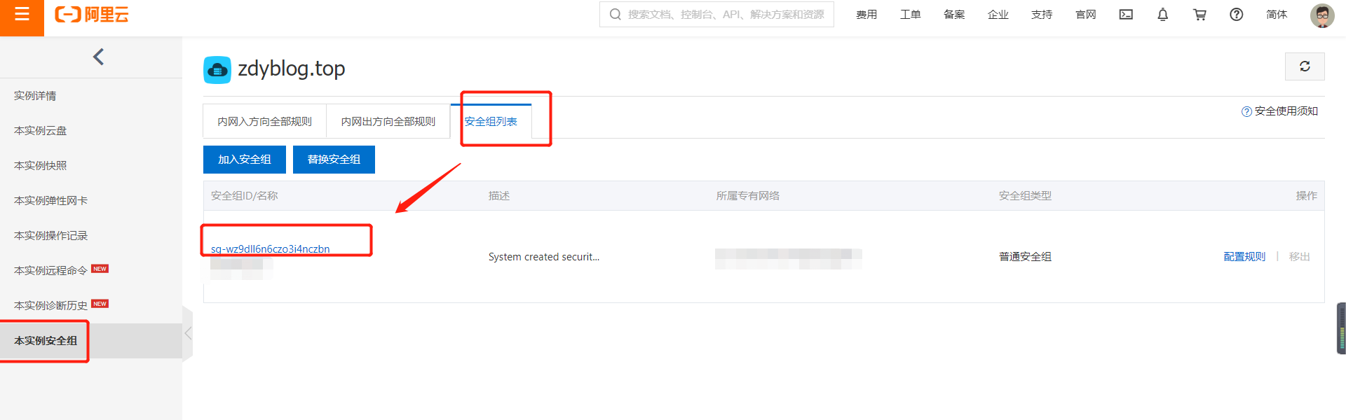This screenshot has height=420, width=1346.
Task: Go to 实例详情 in sidebar
Action: (x=35, y=96)
